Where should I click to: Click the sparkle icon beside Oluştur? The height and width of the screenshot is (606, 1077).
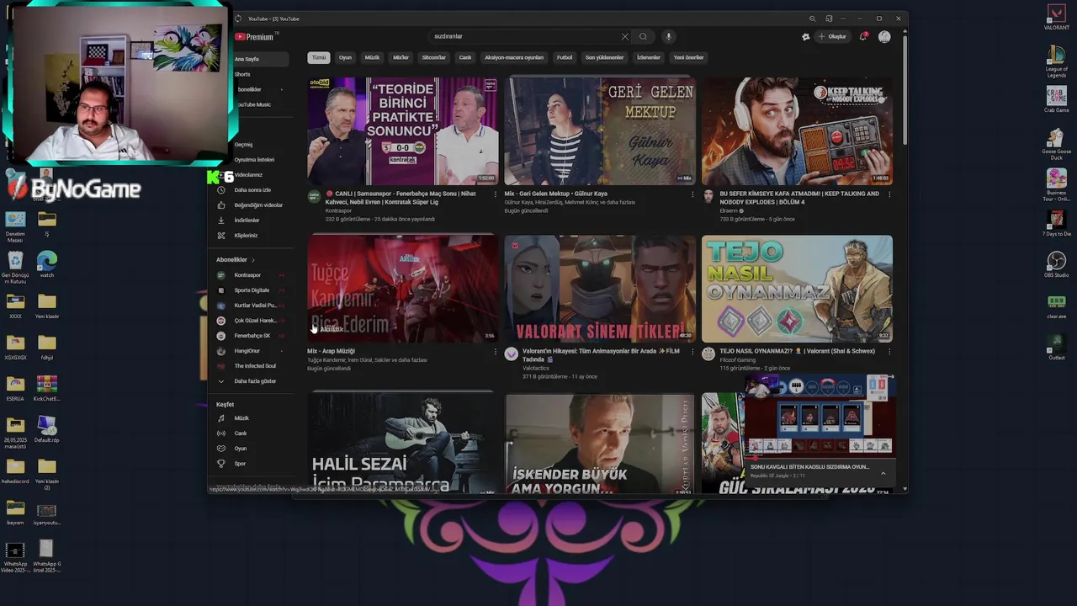click(x=806, y=37)
